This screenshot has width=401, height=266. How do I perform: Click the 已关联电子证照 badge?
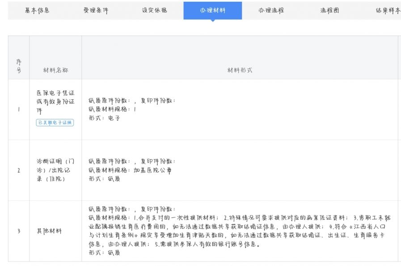click(x=55, y=122)
